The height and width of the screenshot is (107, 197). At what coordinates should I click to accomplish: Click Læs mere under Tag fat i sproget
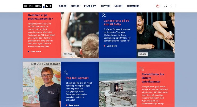pos(74,105)
